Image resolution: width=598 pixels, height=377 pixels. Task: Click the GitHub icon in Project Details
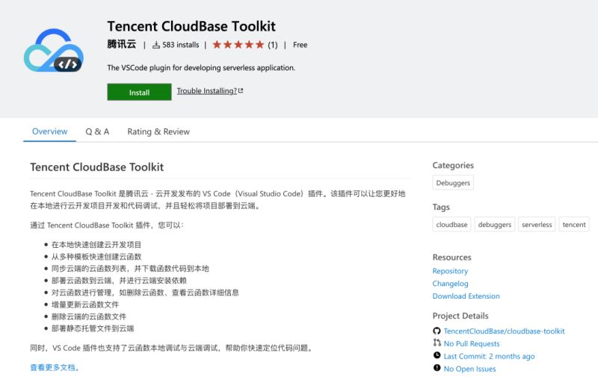click(437, 331)
